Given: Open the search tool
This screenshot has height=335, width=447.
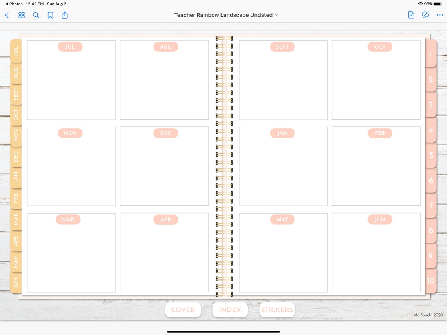Looking at the screenshot, I should [x=36, y=15].
